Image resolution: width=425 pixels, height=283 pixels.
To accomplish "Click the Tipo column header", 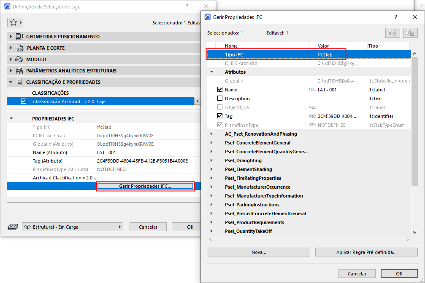I will pos(388,46).
